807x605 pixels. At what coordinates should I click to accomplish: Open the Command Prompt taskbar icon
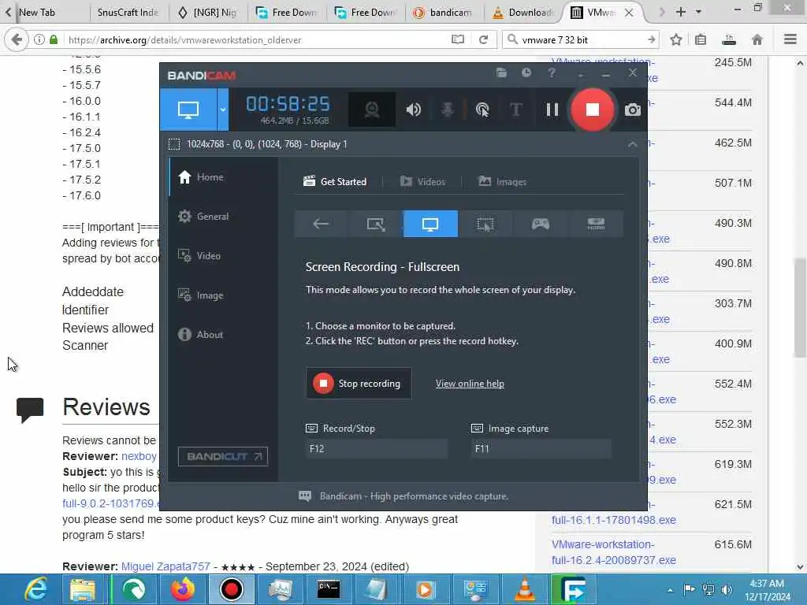(329, 589)
